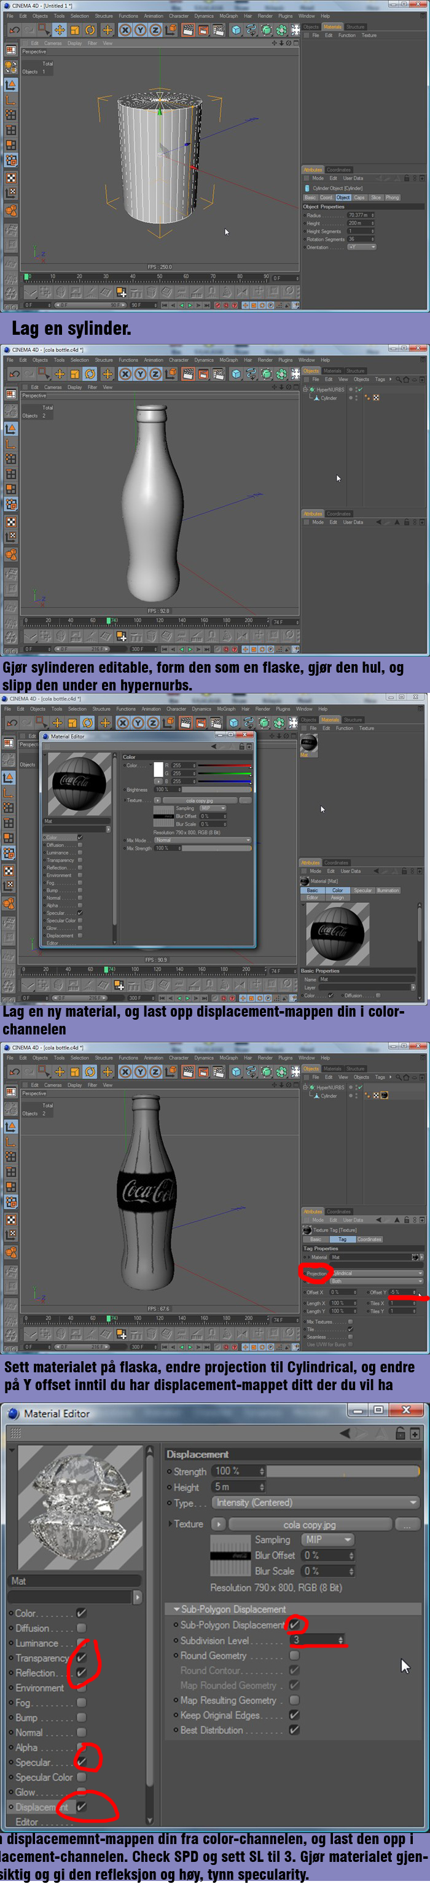Toggle Y-axis lock in Untitled 1 toolbar
Image resolution: width=430 pixels, height=1892 pixels.
(x=141, y=30)
